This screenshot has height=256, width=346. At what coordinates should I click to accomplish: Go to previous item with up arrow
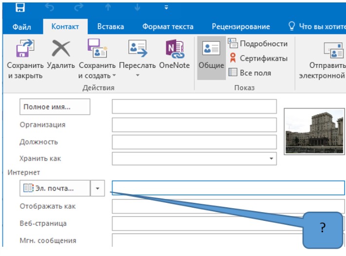tap(108, 7)
